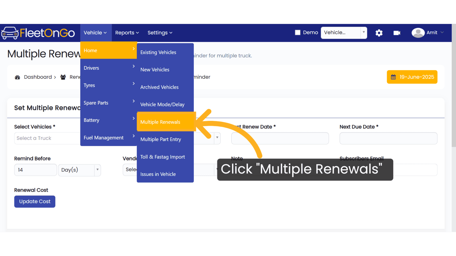
Task: Expand the Fuel Management submenu
Action: [x=109, y=137]
